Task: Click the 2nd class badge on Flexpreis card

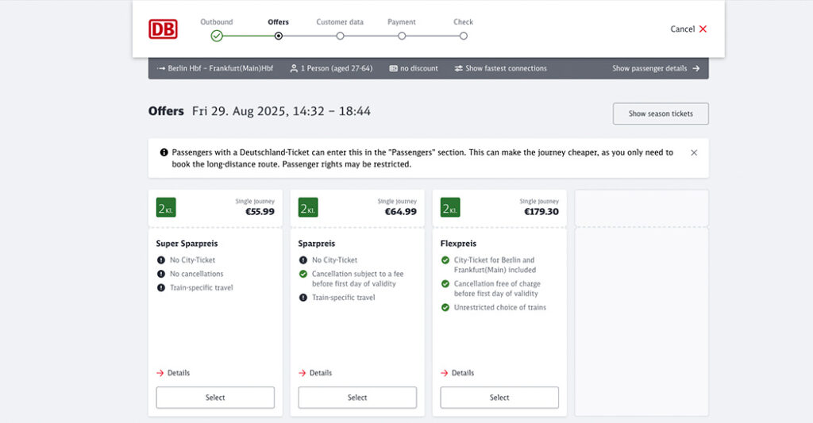Action: tap(450, 208)
